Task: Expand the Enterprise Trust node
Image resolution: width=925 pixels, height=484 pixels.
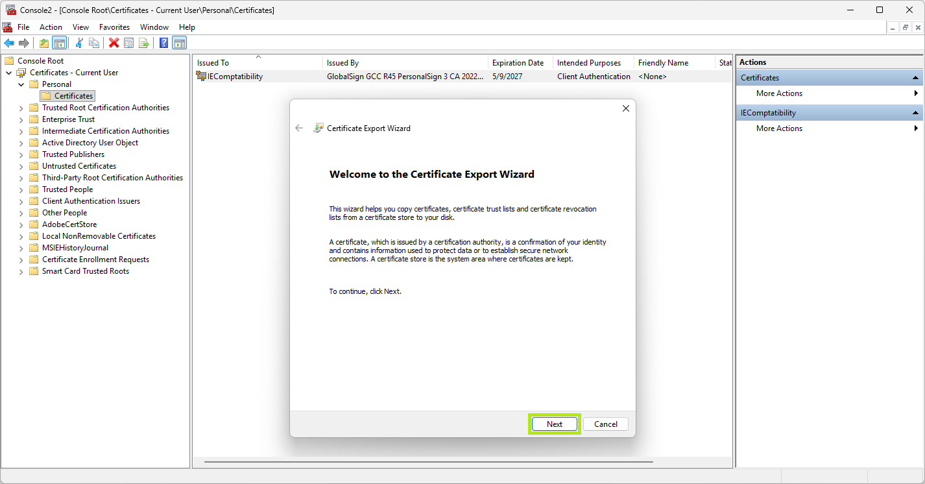Action: coord(21,119)
